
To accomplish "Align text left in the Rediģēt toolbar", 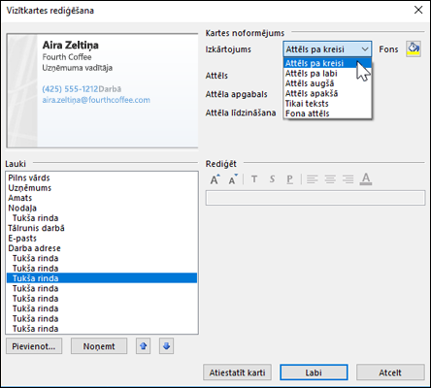I will click(x=312, y=179).
